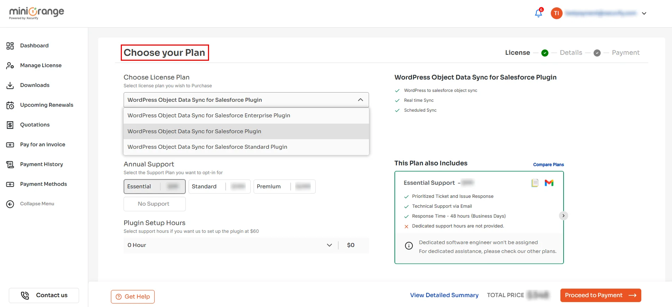Open Downloads page
The width and height of the screenshot is (672, 307).
pos(35,85)
